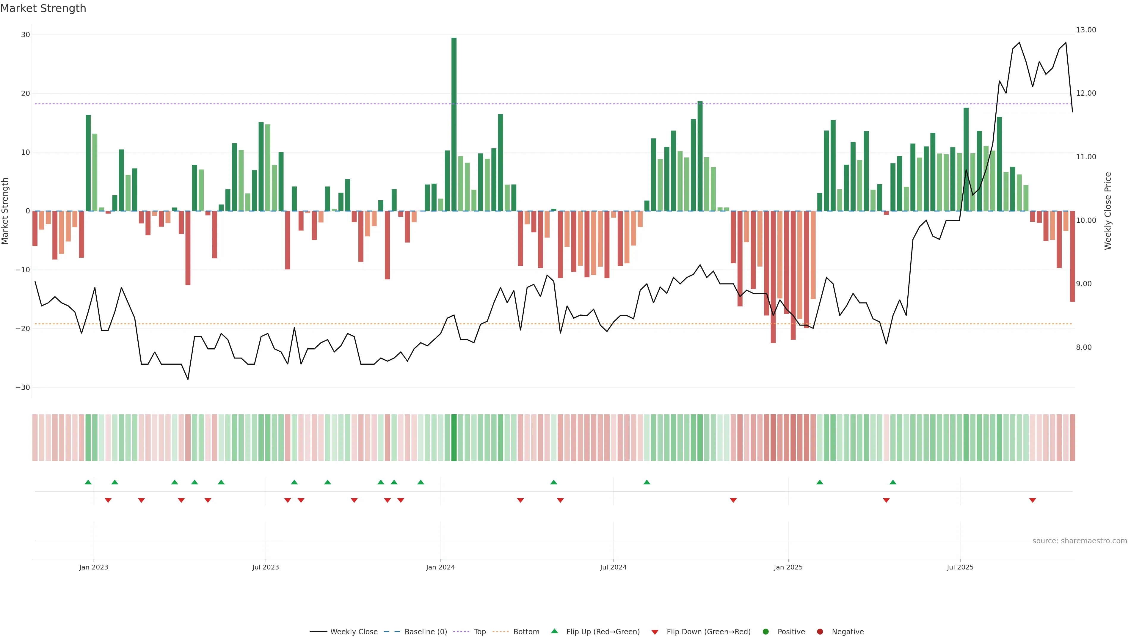The height and width of the screenshot is (642, 1142).
Task: Toggle the Weekly Close series label in legend
Action: (354, 631)
